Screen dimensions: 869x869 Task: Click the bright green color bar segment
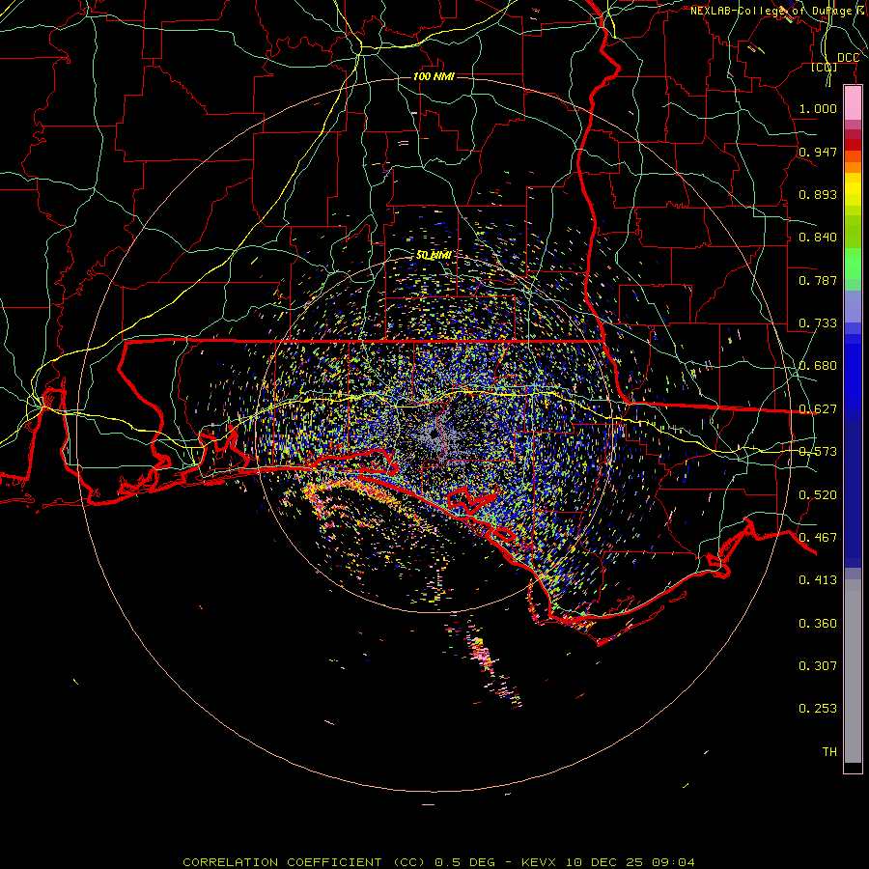[x=853, y=264]
